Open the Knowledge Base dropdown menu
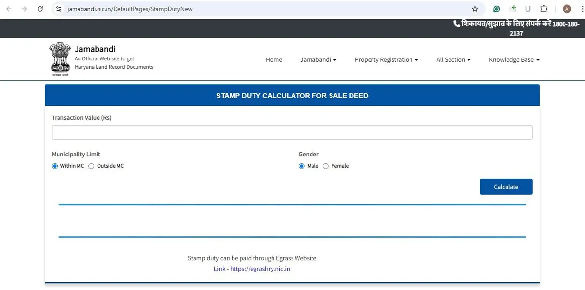The image size is (585, 290). click(x=514, y=60)
